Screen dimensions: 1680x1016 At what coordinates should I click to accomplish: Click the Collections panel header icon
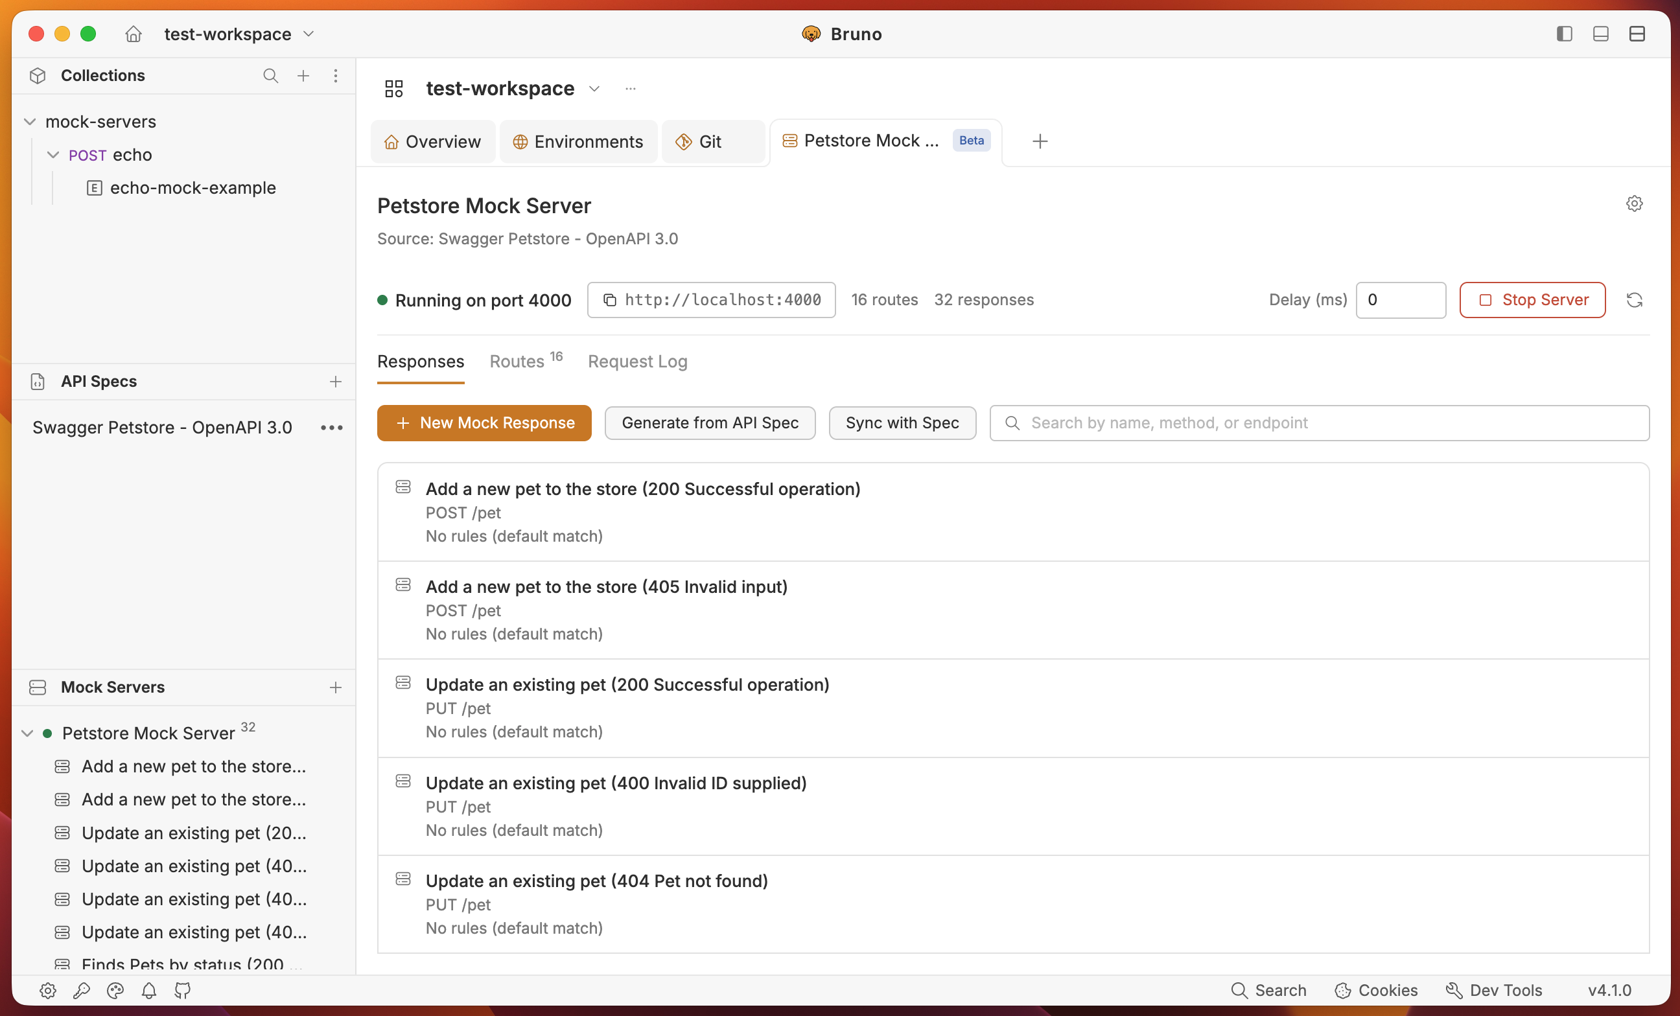(x=38, y=76)
